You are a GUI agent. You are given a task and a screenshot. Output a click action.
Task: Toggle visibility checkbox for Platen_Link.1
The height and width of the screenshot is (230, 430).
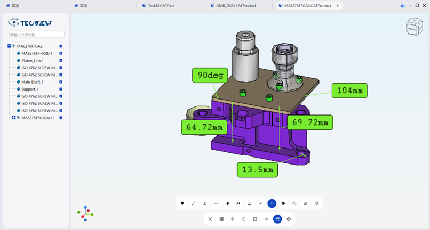61,61
